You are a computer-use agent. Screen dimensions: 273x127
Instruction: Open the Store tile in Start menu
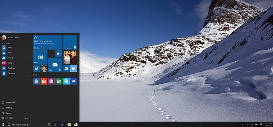tap(66, 68)
